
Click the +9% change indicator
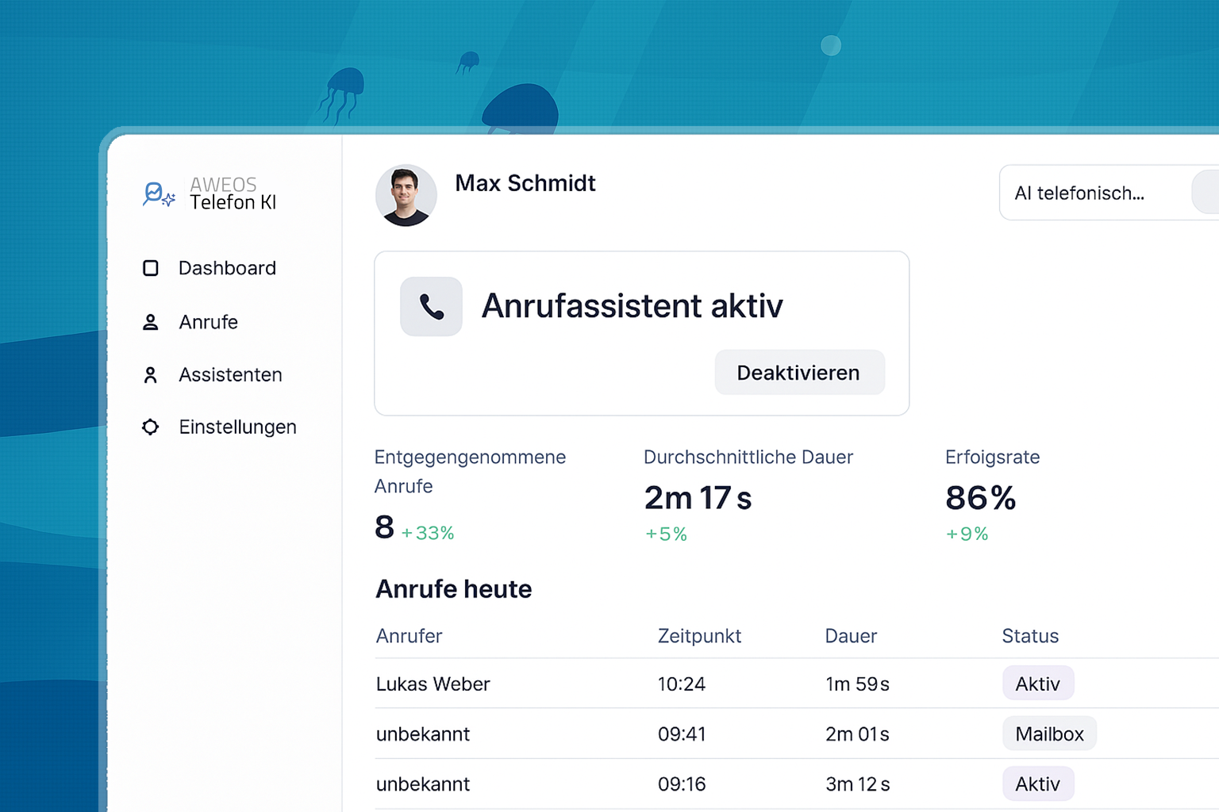[967, 534]
